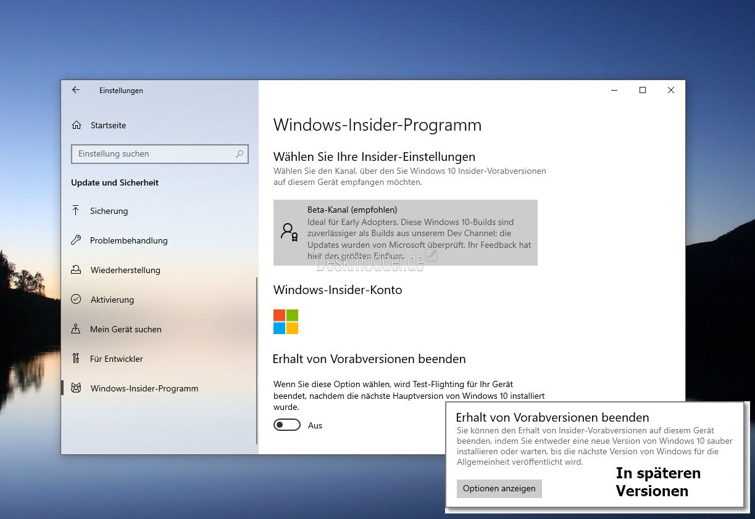The width and height of the screenshot is (755, 519).
Task: Click the Optionen anzeigen button
Action: point(499,488)
